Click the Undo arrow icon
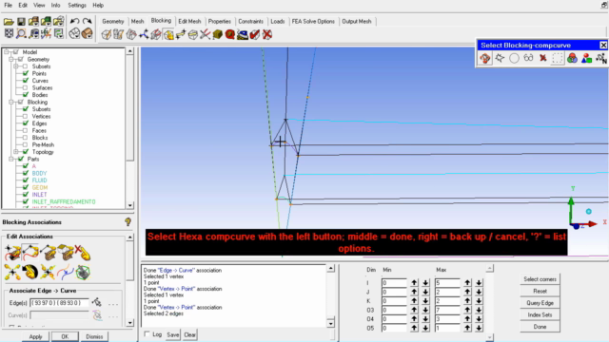This screenshot has height=342, width=609. (74, 21)
